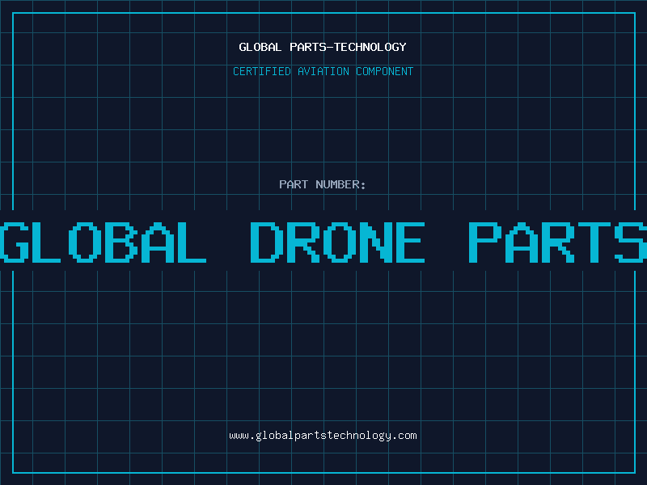The width and height of the screenshot is (647, 485).
Task: Click the word DRONE in large banner
Action: coord(337,242)
